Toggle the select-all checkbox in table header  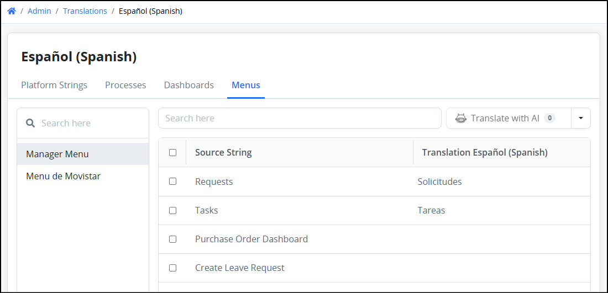tap(172, 152)
